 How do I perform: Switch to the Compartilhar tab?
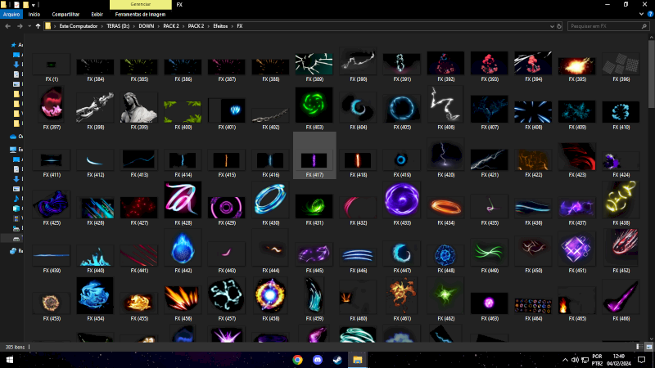(65, 14)
